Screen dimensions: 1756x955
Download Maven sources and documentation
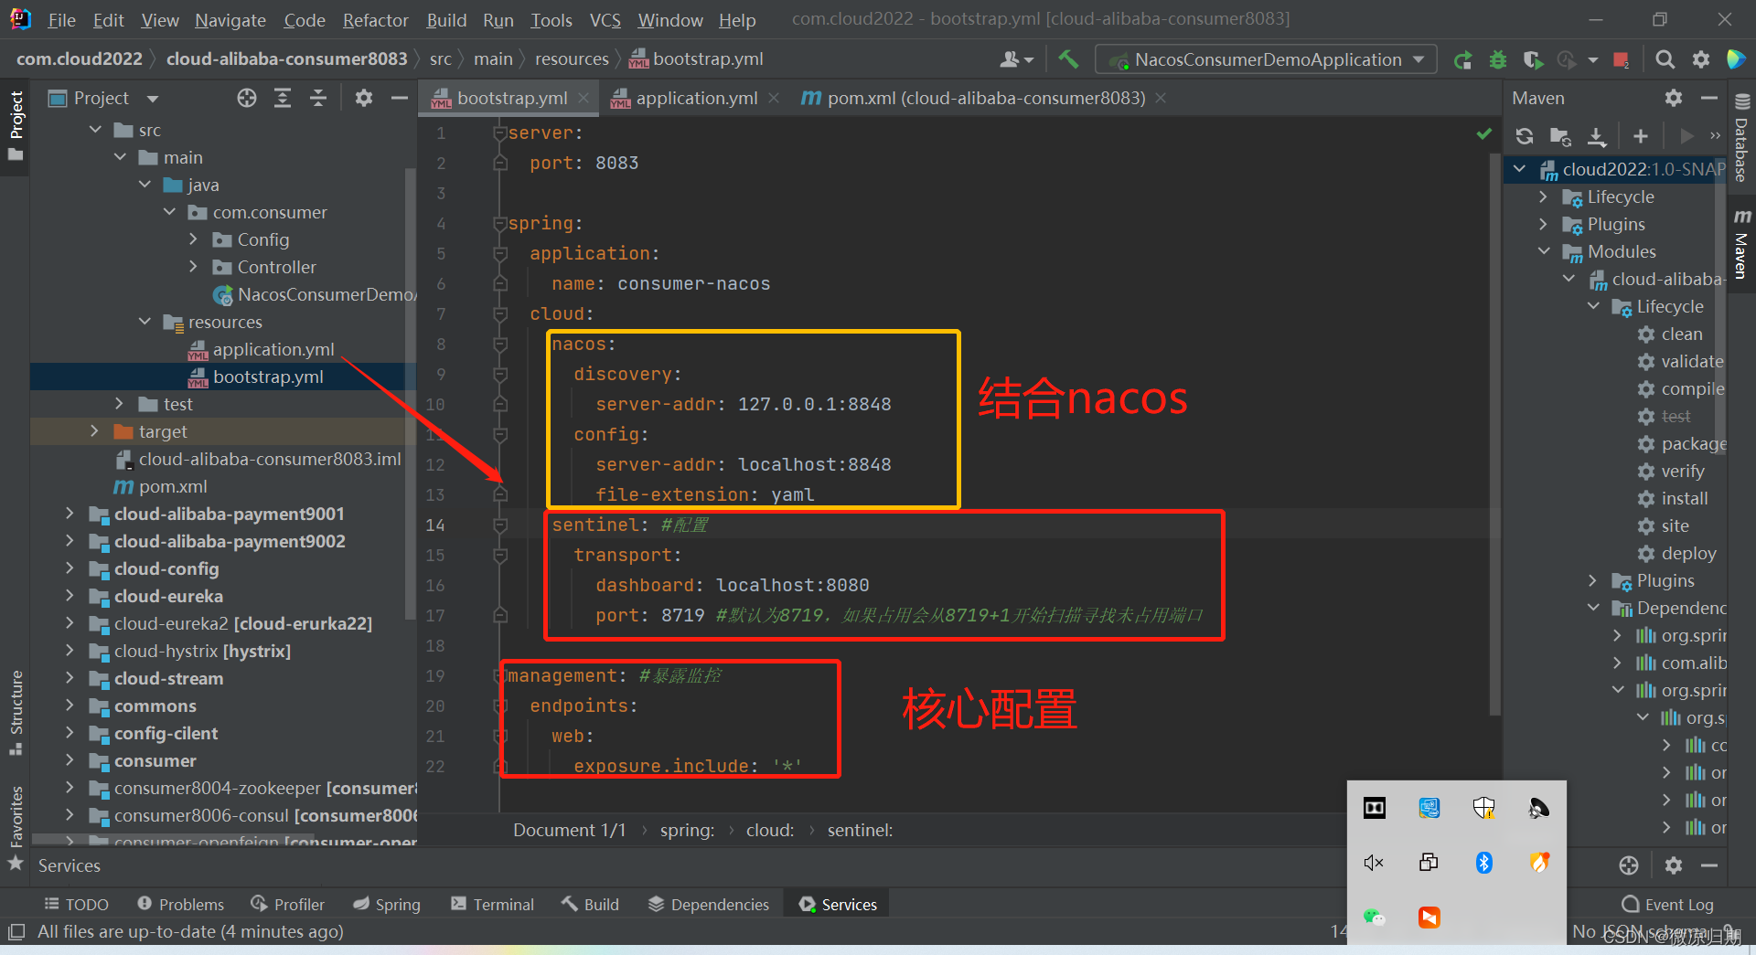pyautogui.click(x=1597, y=136)
